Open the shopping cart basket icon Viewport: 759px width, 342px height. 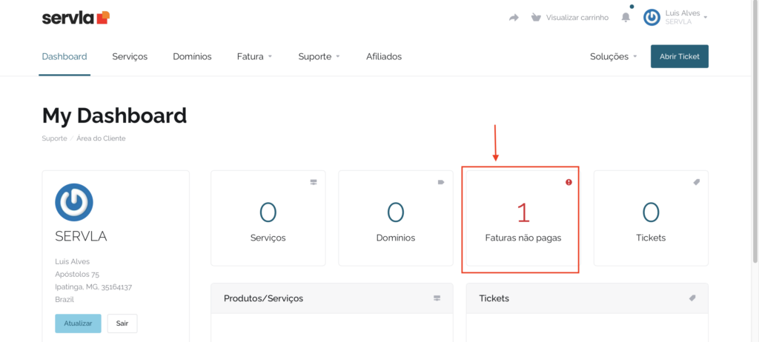[x=535, y=18]
